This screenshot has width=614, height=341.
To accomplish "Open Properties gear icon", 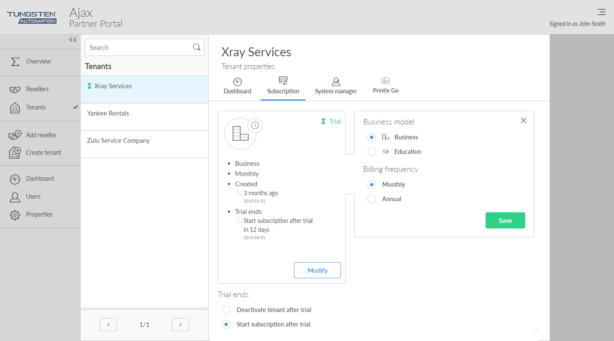I will coord(15,215).
